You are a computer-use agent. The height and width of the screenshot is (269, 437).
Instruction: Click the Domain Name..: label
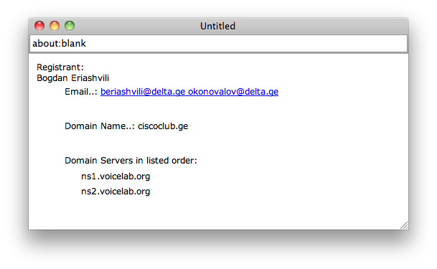[x=100, y=126]
